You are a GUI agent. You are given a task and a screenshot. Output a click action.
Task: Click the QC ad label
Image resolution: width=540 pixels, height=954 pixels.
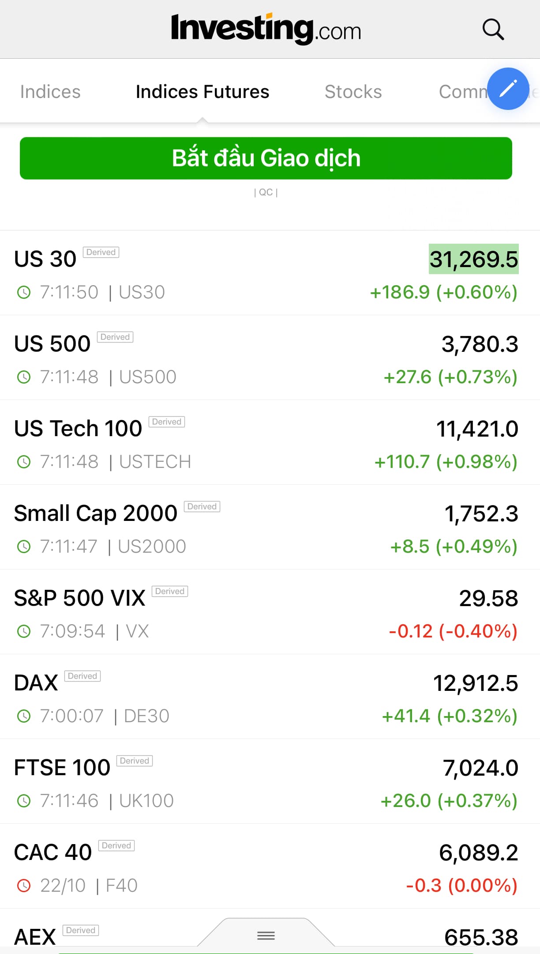tap(266, 192)
